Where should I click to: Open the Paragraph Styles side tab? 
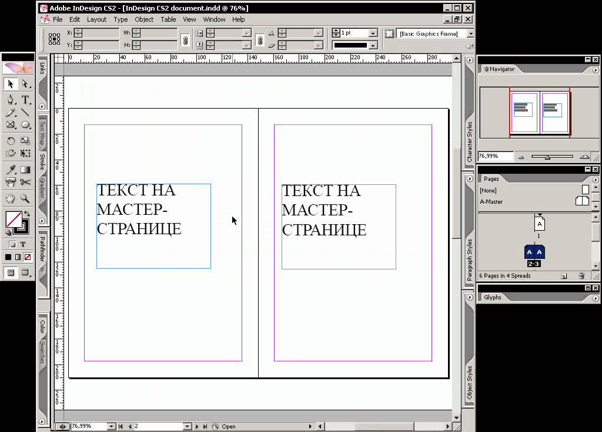469,260
